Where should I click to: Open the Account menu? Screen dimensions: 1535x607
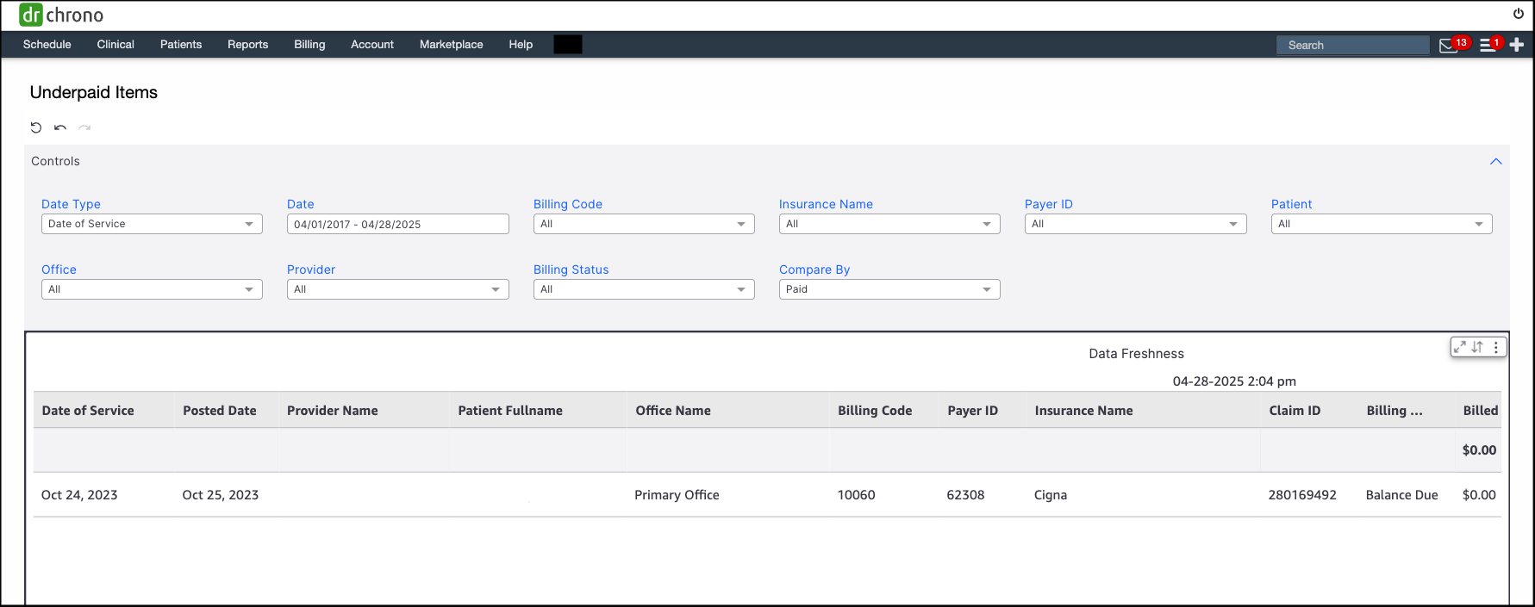(x=372, y=45)
